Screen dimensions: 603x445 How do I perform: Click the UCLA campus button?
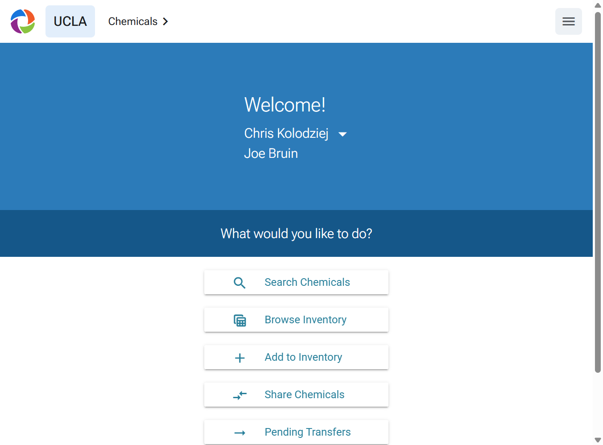click(70, 21)
